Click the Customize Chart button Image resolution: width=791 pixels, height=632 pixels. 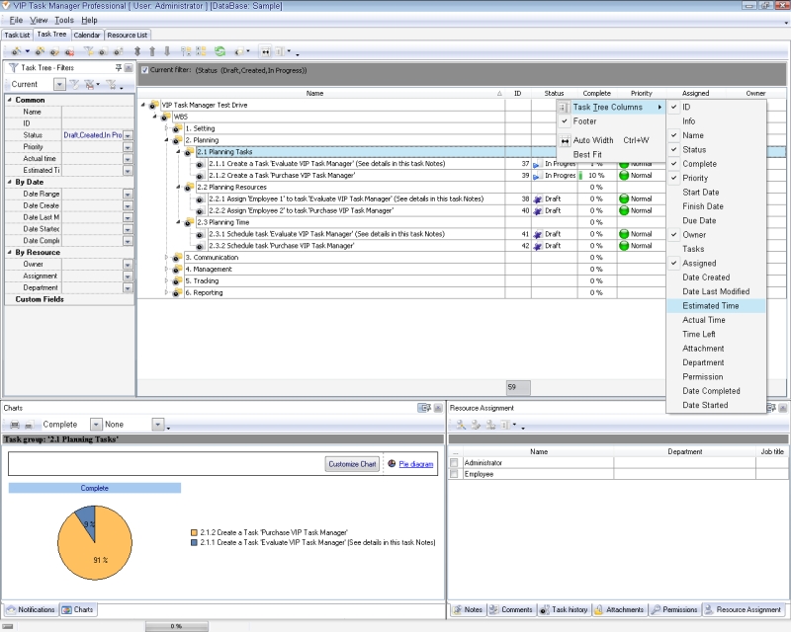[x=352, y=464]
